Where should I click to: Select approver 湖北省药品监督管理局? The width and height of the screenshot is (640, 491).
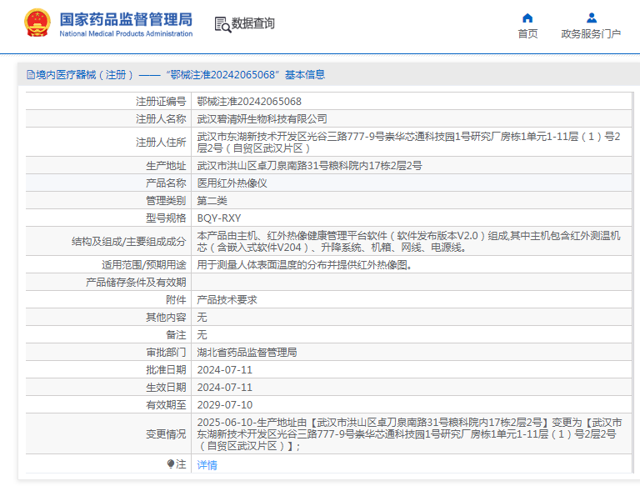(247, 353)
